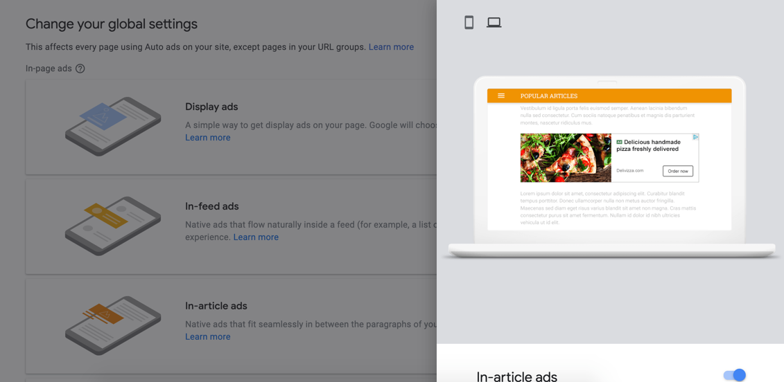Select the Display ads card title
The width and height of the screenshot is (784, 382).
click(x=211, y=107)
